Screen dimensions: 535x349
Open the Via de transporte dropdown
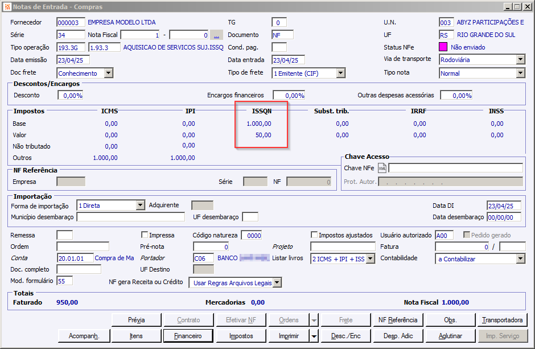[520, 59]
